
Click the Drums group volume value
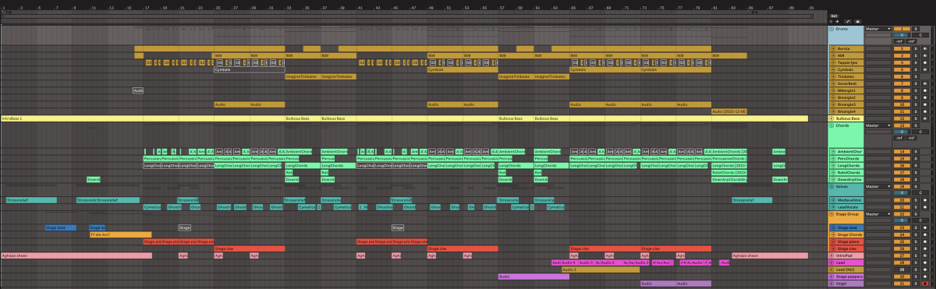pyautogui.click(x=901, y=35)
